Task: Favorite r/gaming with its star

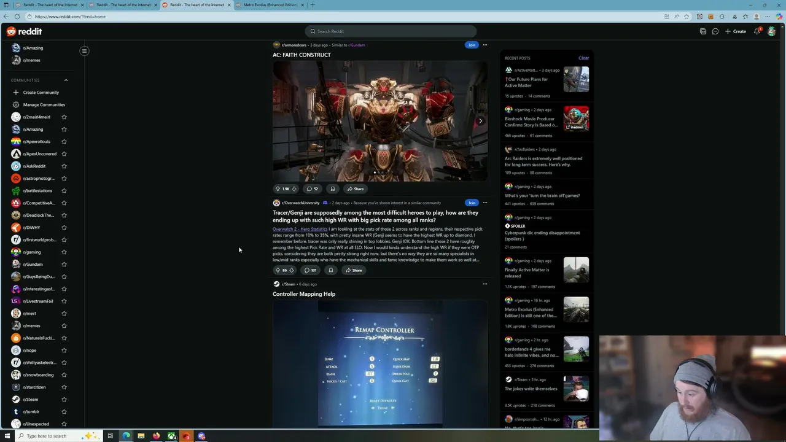Action: [x=64, y=252]
